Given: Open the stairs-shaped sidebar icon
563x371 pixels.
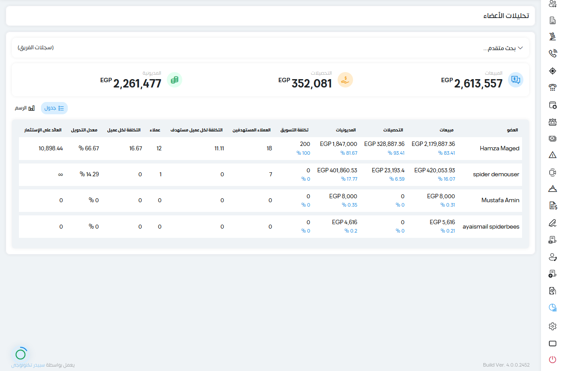Looking at the screenshot, I should (553, 37).
